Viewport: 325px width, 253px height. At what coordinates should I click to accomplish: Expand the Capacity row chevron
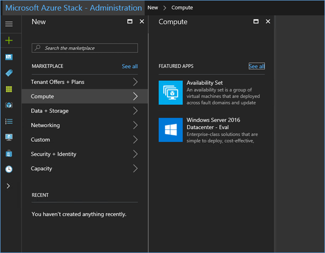click(136, 168)
